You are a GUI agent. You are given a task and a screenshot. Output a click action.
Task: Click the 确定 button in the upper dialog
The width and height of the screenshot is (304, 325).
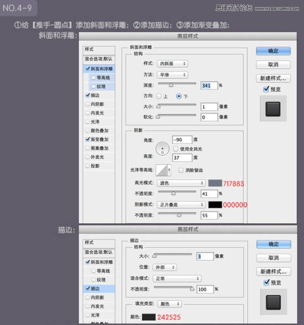pos(273,51)
